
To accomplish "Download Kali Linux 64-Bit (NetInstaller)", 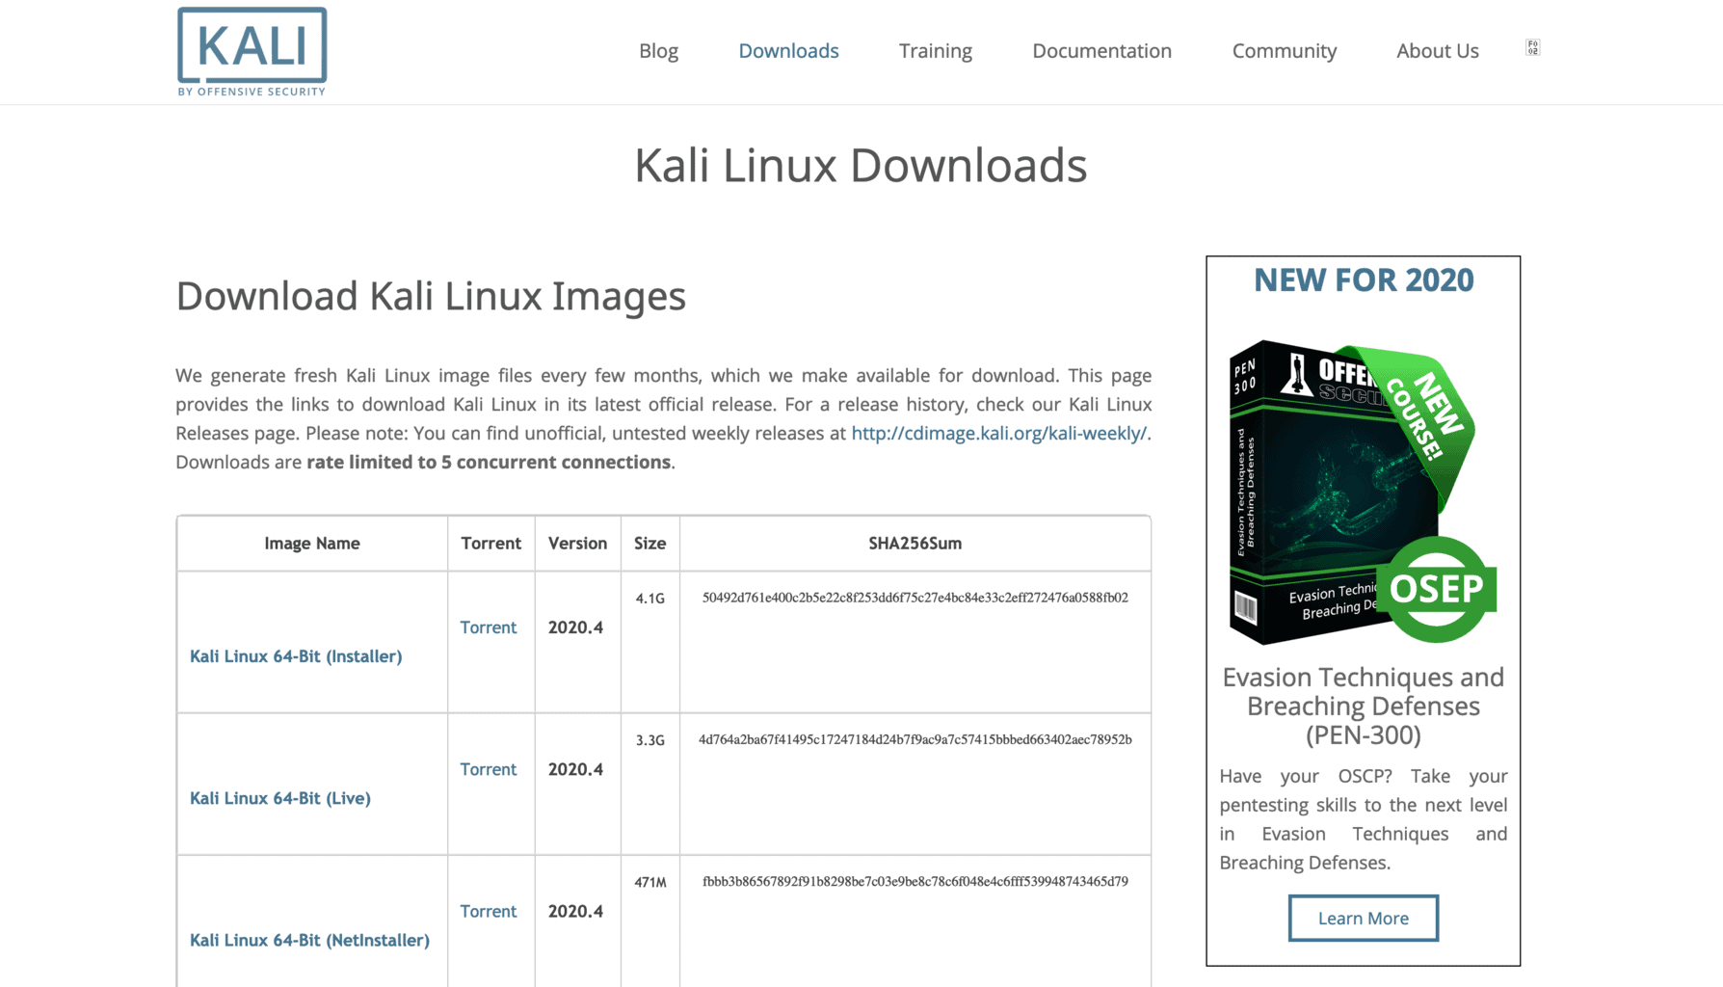I will point(309,940).
